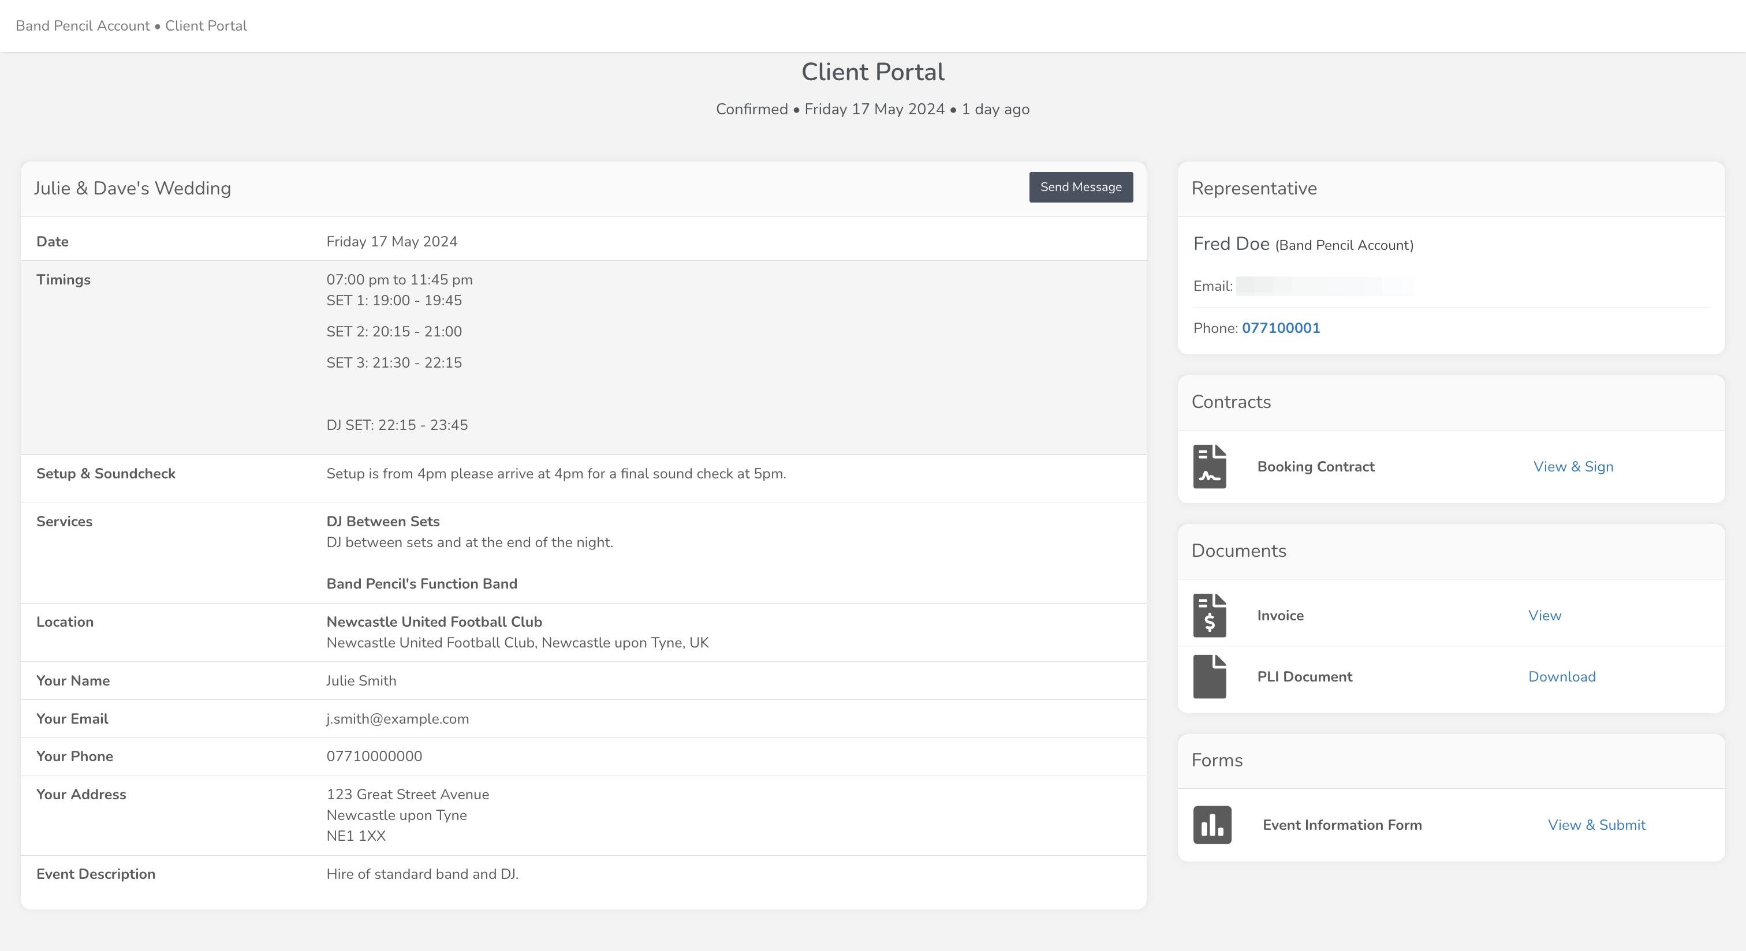
Task: Click the SET 1: 19:00 - 19:45 line
Action: [x=394, y=301]
